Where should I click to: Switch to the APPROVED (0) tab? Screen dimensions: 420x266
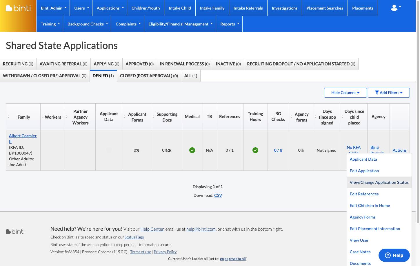(140, 64)
